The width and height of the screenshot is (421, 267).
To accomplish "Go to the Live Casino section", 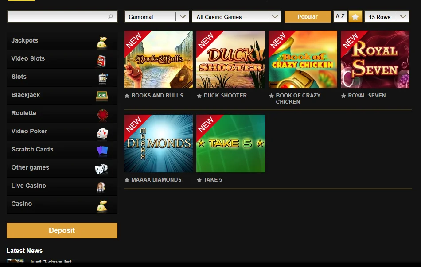I will click(x=62, y=186).
